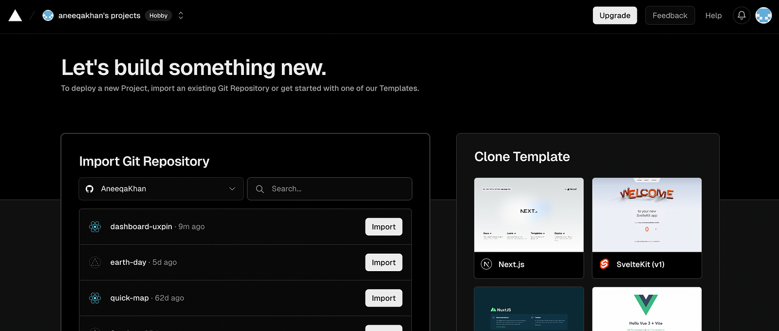
Task: Open aneeqakhan's projects team avatar
Action: point(48,16)
